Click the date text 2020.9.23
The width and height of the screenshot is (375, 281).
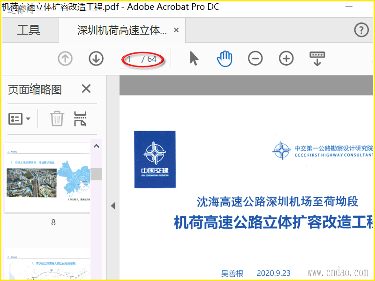pyautogui.click(x=274, y=273)
